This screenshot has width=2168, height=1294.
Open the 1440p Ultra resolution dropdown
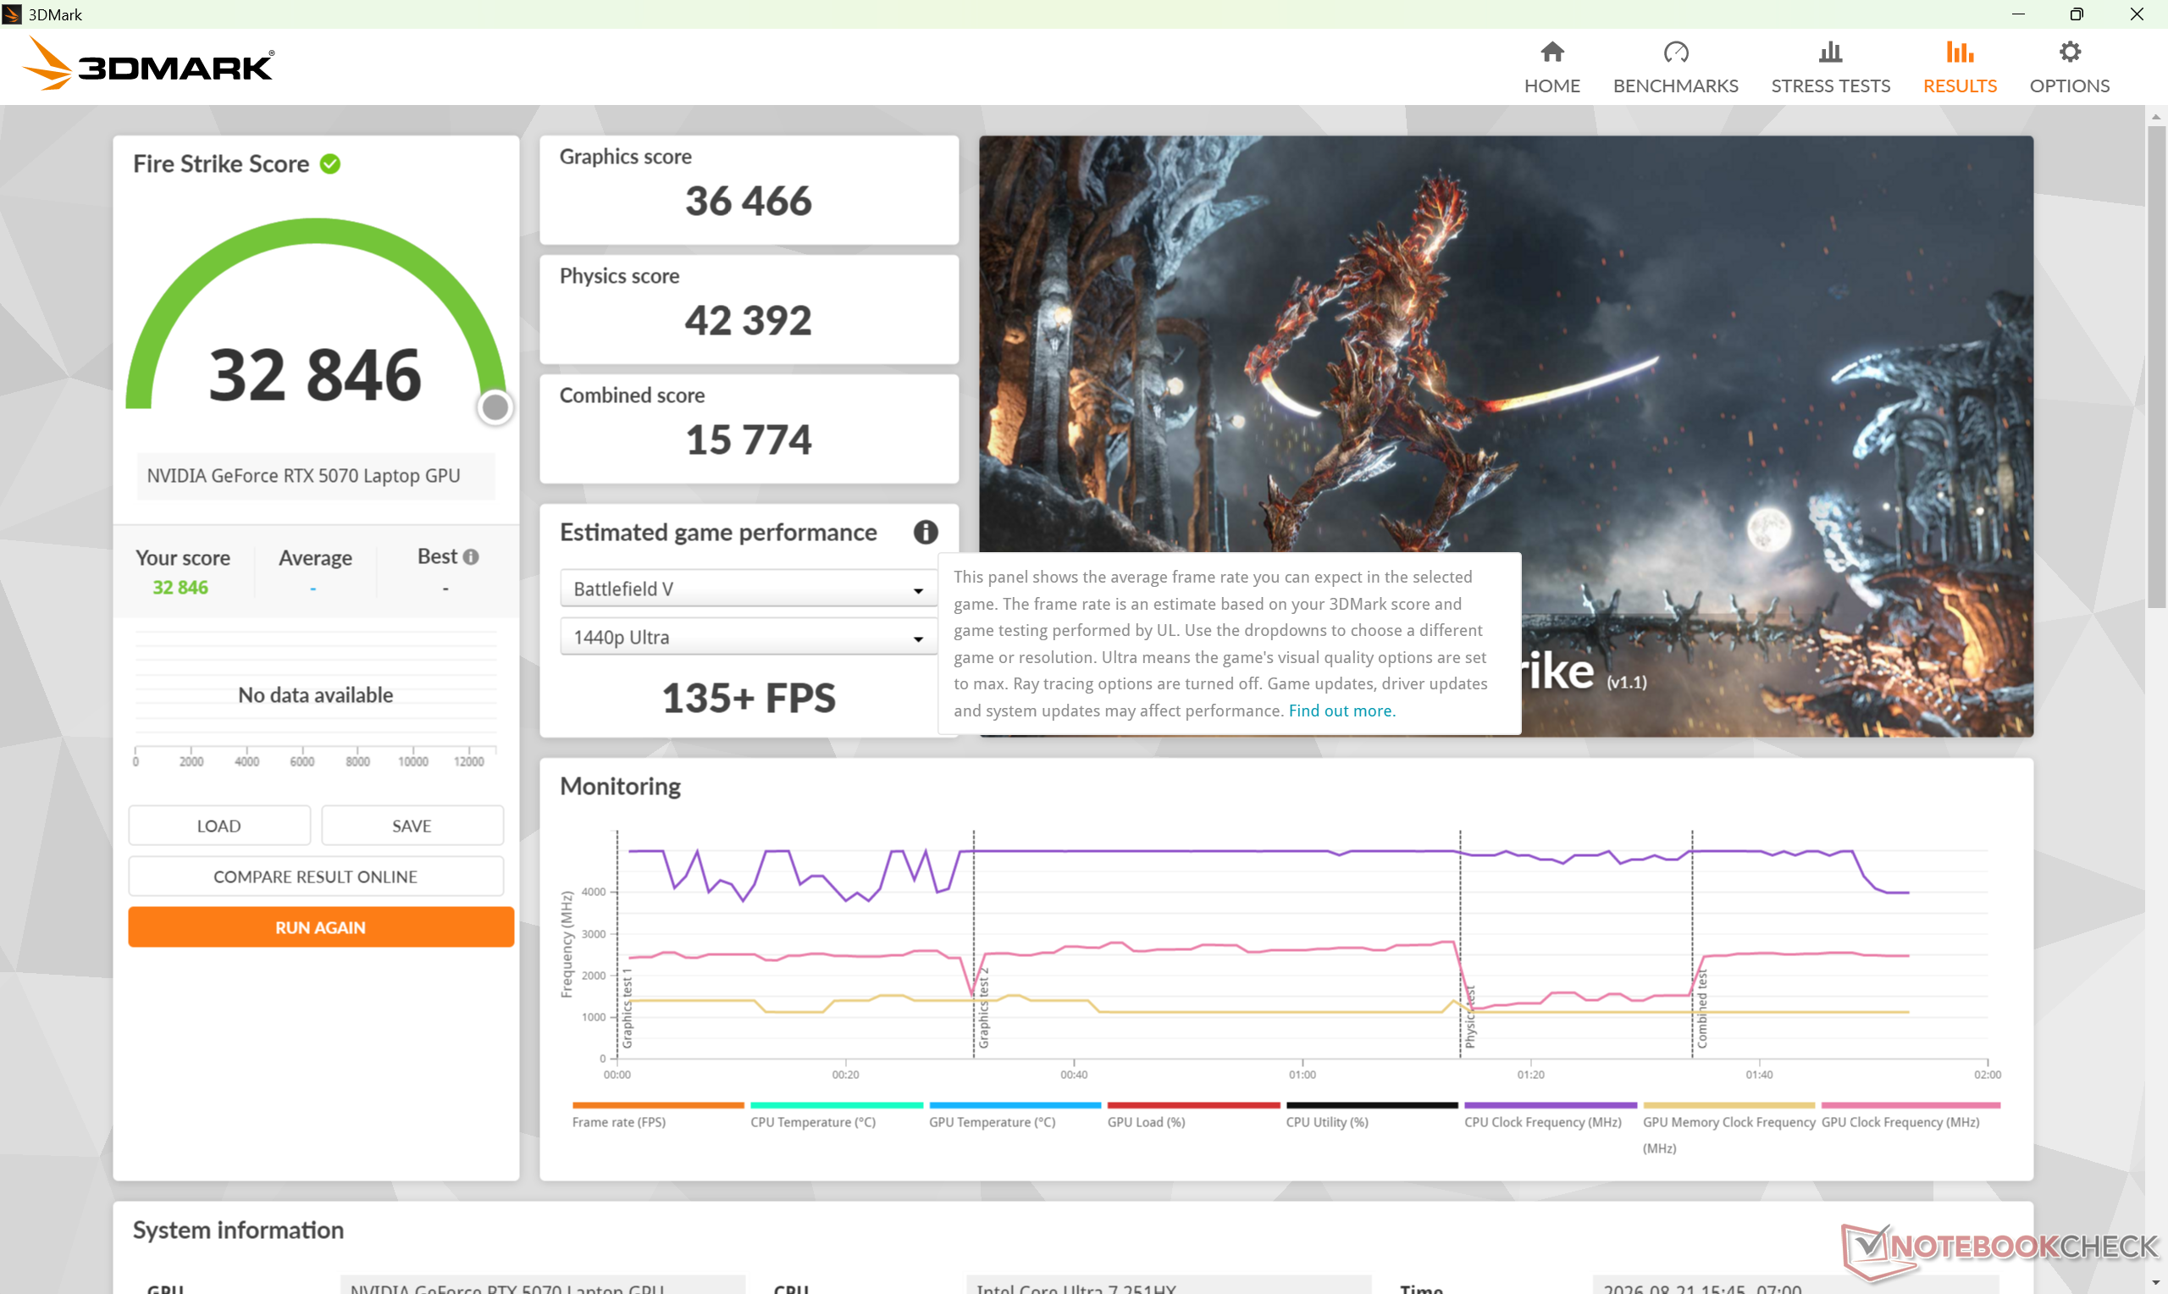tap(749, 638)
